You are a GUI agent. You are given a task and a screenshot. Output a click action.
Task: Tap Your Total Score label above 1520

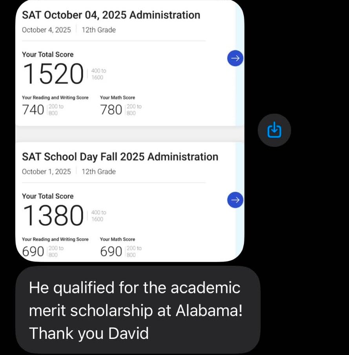[48, 55]
